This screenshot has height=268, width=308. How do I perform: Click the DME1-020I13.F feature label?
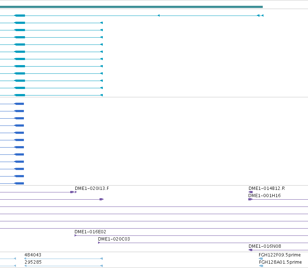tap(92, 188)
